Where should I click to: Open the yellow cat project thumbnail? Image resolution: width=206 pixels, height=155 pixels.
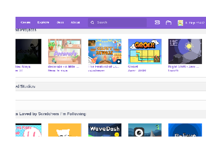[65, 130]
